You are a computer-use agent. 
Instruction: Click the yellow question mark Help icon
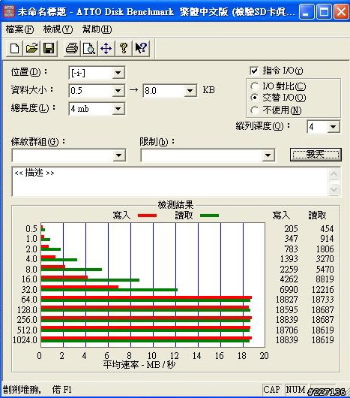pos(124,48)
